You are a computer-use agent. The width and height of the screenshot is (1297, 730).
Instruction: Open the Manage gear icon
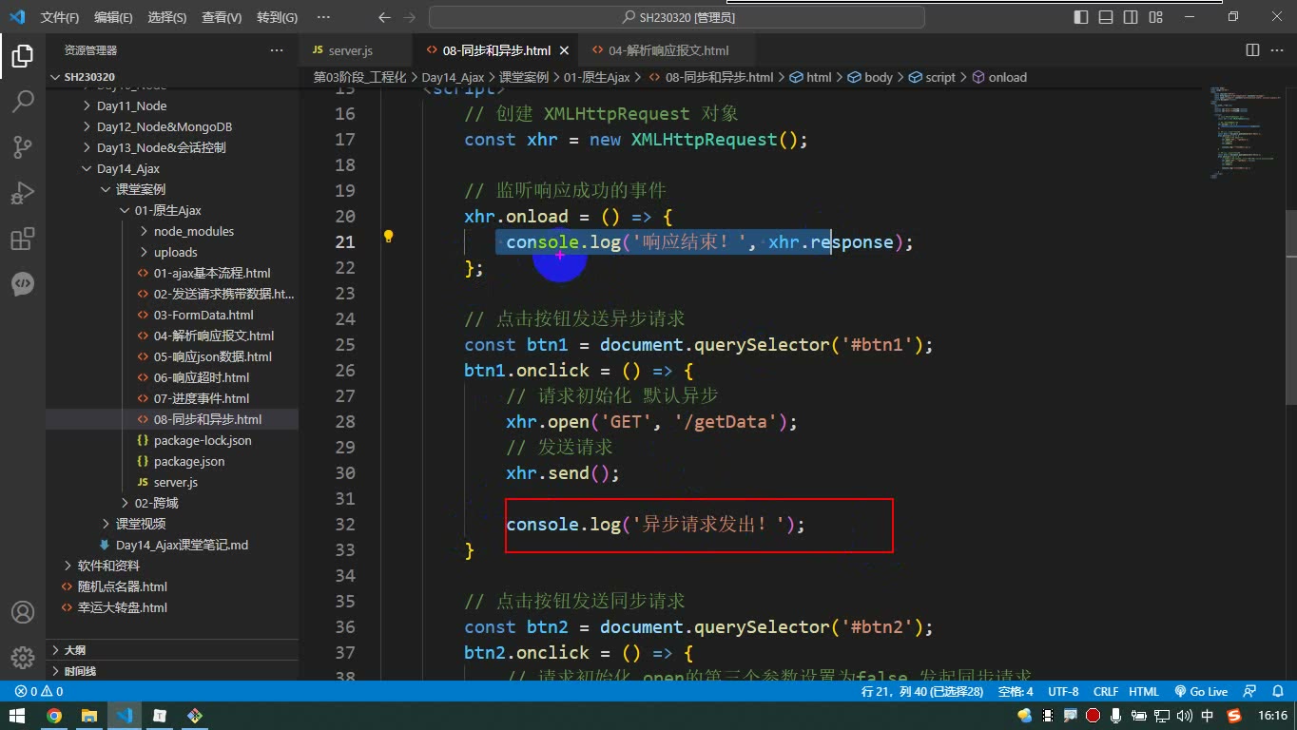tap(23, 657)
